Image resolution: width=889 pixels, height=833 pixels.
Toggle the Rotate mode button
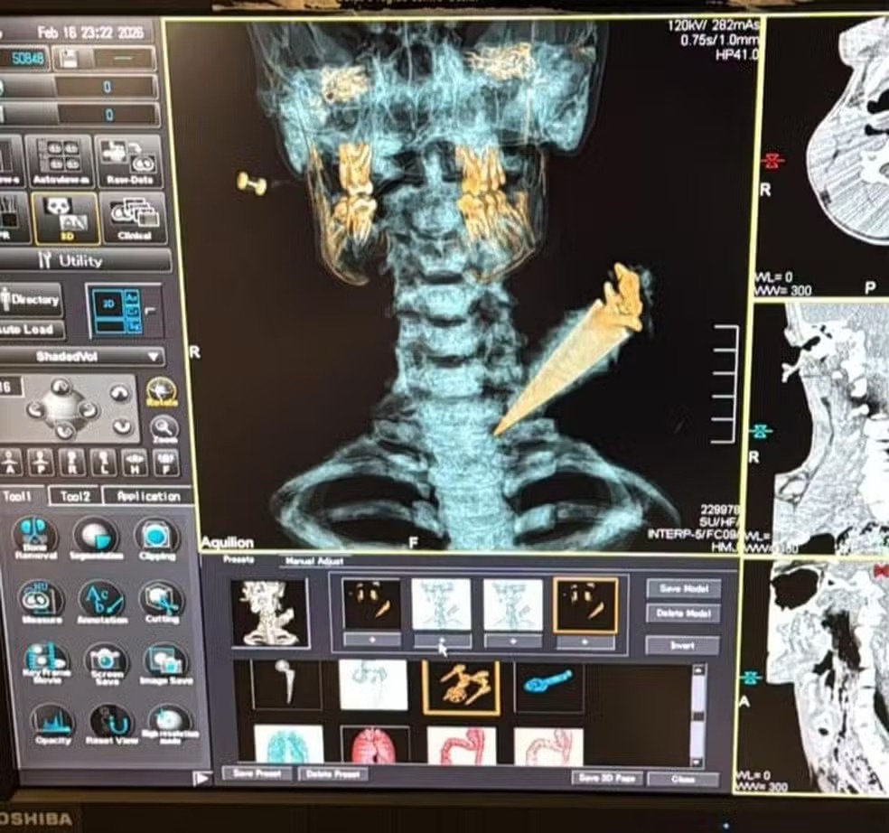click(x=162, y=393)
